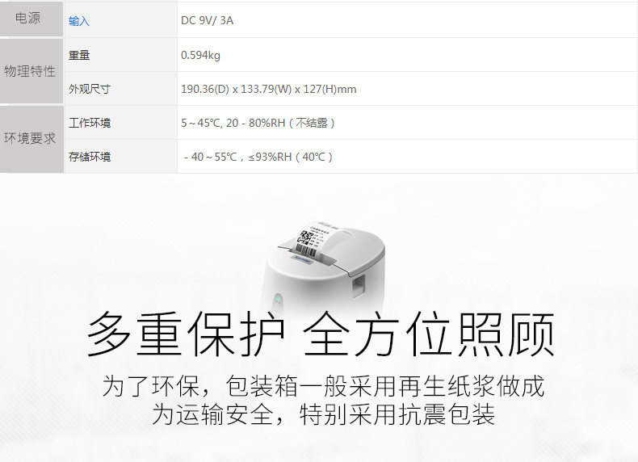Click the 为了环保 packaging description line

click(323, 386)
